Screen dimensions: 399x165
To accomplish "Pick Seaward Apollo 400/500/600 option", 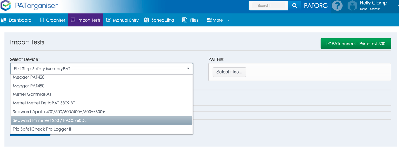I will point(102,112).
